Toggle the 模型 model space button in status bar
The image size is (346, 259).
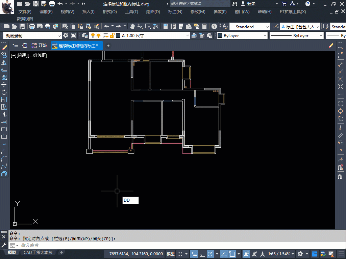click(x=171, y=254)
